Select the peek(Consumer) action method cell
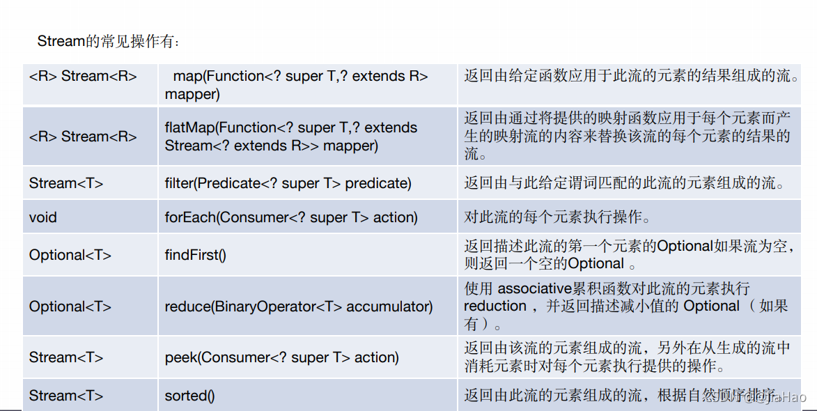Viewport: 817px width, 411px height. point(307,357)
